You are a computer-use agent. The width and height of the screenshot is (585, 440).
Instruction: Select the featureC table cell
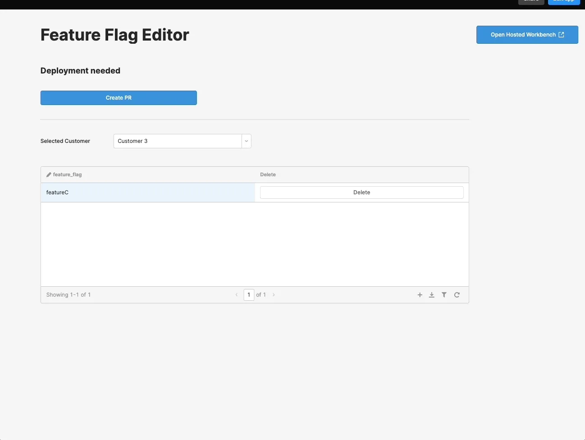coord(57,192)
